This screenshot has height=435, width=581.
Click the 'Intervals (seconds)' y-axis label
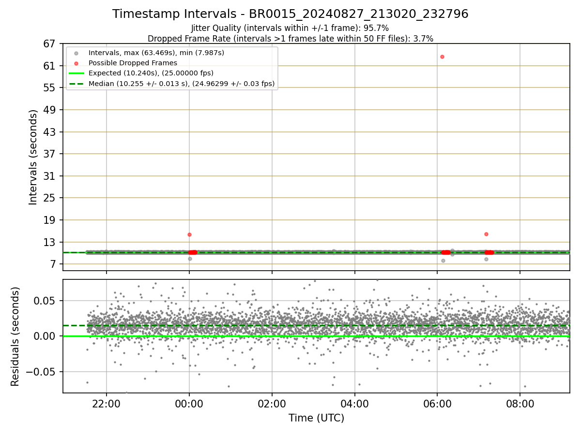(x=33, y=157)
